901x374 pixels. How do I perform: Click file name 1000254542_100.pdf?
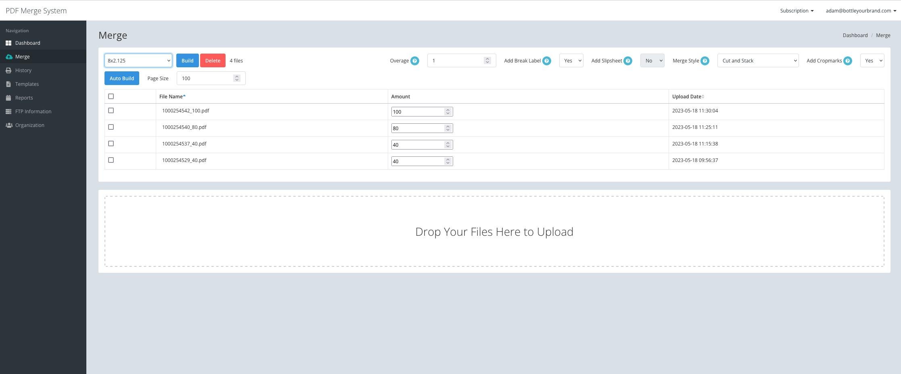tap(186, 111)
